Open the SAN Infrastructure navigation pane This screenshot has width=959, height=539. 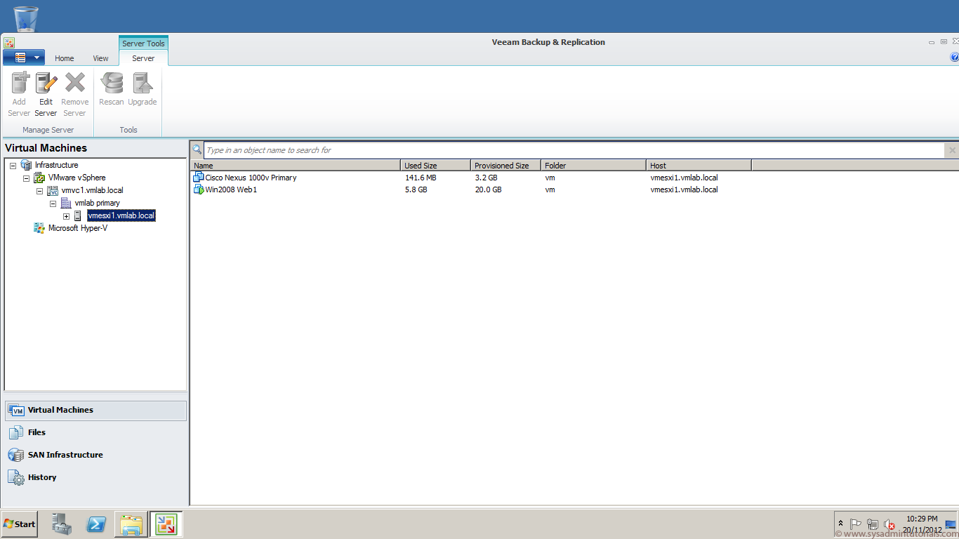pyautogui.click(x=96, y=455)
